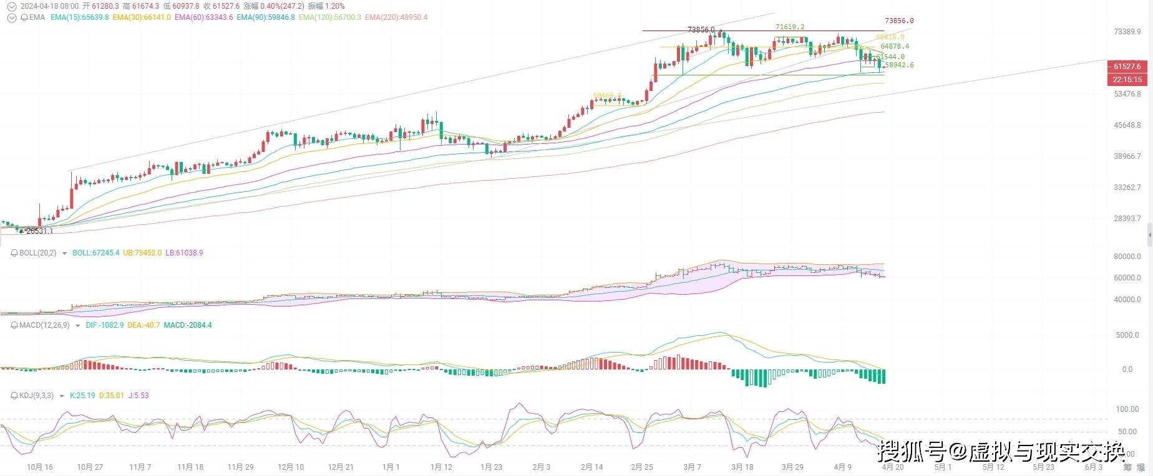Click the 38966.7 price axis label
Viewport: 1153px width, 476px height.
point(1127,156)
